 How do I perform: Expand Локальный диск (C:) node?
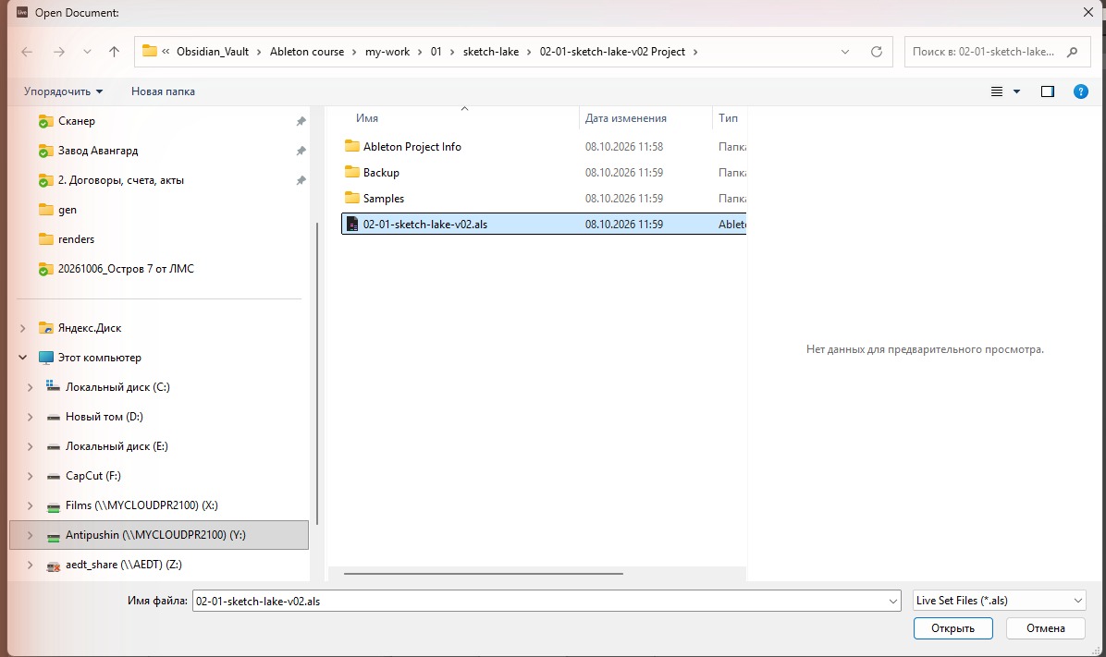30,387
